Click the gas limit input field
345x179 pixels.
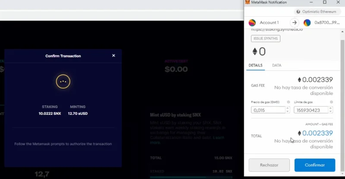click(311, 110)
